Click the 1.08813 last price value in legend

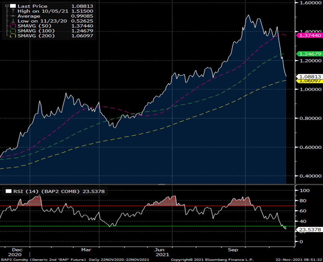click(x=82, y=6)
